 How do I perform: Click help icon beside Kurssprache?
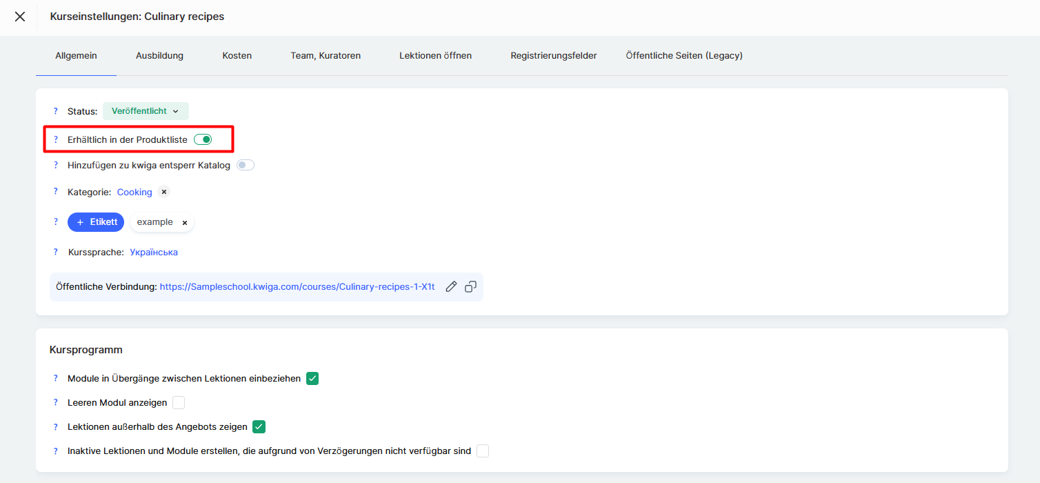[x=56, y=253]
